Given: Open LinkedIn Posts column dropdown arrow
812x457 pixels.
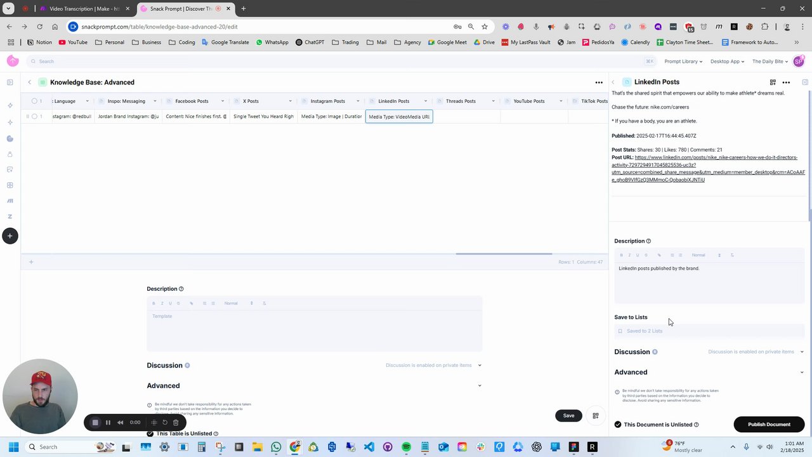Looking at the screenshot, I should (x=426, y=101).
